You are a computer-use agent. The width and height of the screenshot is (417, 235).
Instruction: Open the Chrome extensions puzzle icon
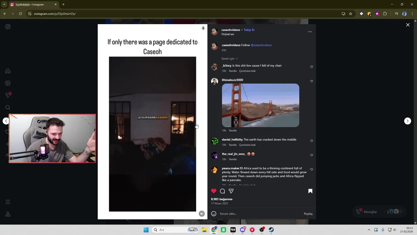[385, 14]
